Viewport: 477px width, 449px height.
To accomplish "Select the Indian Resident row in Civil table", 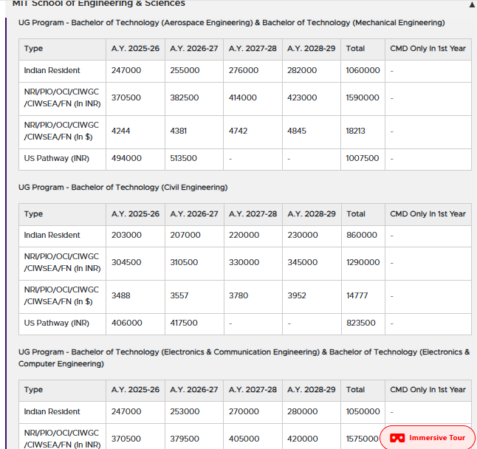I will click(52, 235).
